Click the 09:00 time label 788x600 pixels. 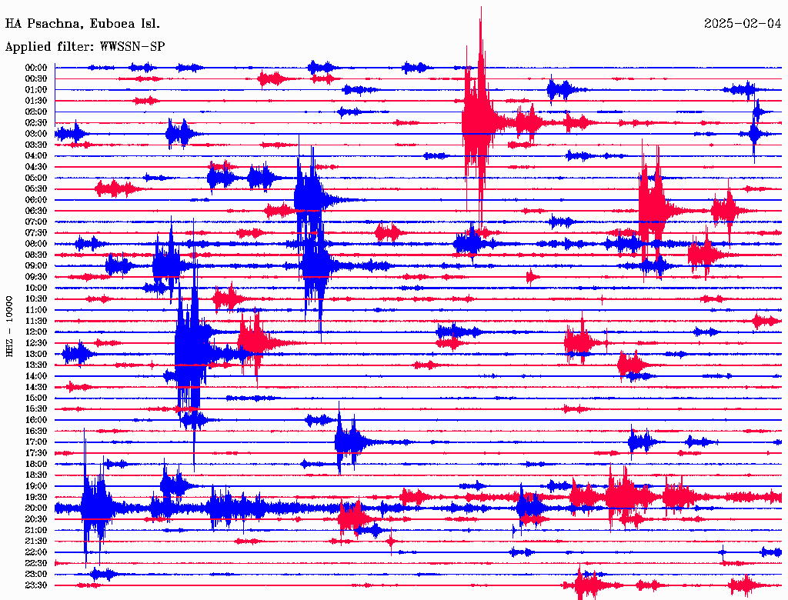[x=36, y=266]
